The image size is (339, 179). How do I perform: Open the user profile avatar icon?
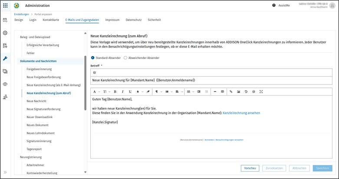332,6
